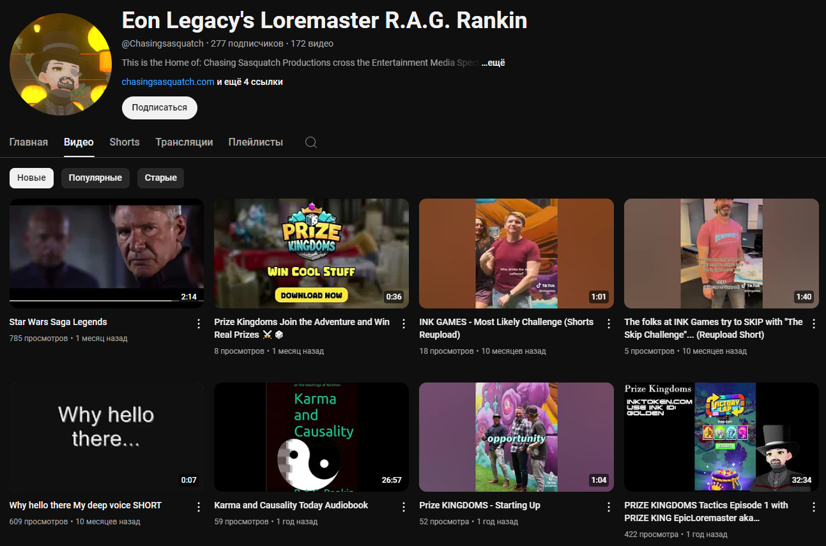Click the 2:14 duration badge
Screen dimensions: 826x546
188,297
